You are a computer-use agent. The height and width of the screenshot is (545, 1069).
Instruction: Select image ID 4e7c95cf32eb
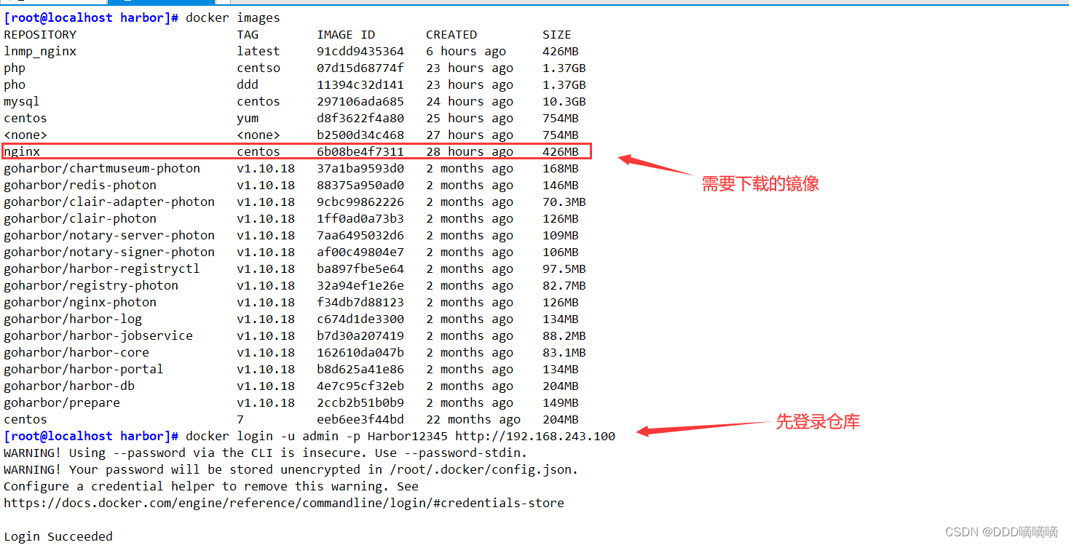[x=360, y=386]
